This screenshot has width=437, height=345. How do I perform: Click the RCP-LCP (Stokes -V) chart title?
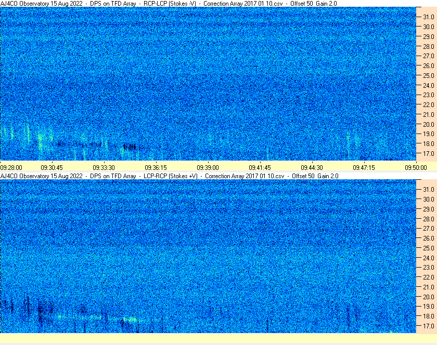pyautogui.click(x=169, y=4)
